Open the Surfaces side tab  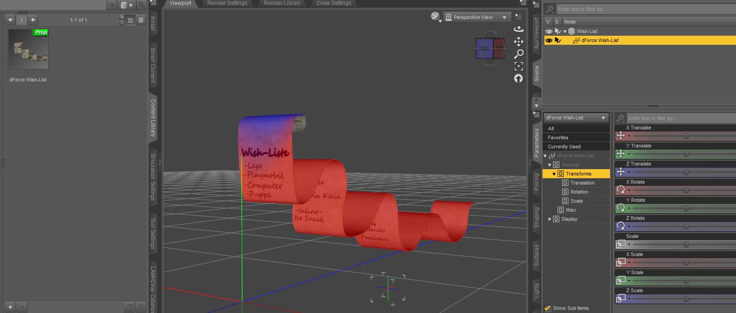pyautogui.click(x=537, y=255)
